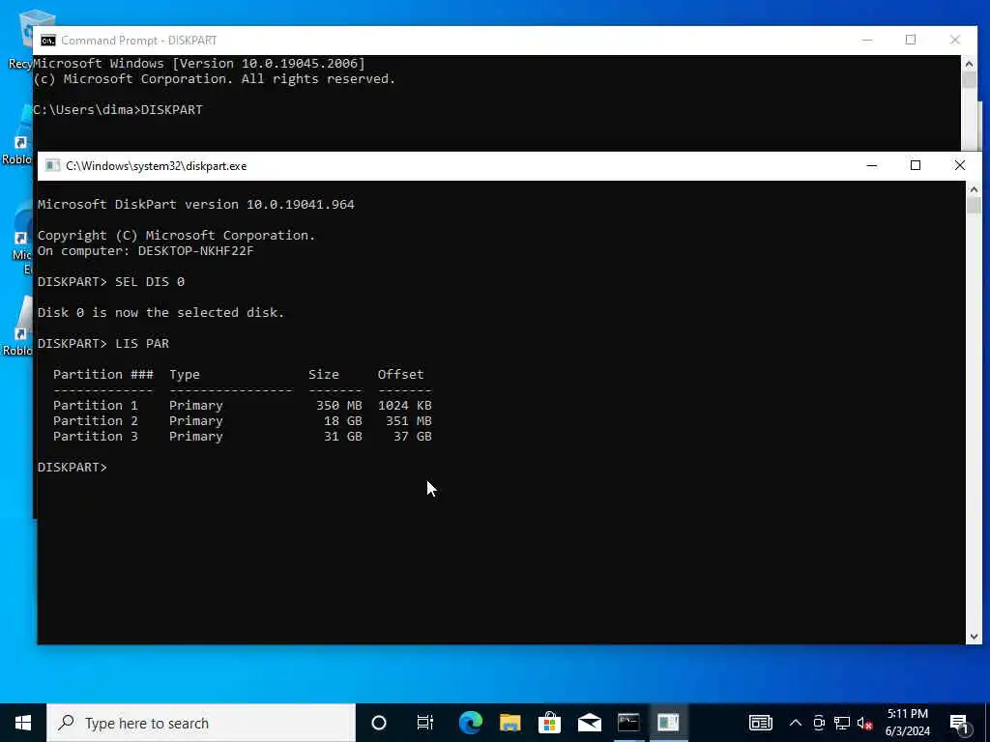This screenshot has height=742, width=990.
Task: Close the diskpart.exe window
Action: (x=960, y=165)
